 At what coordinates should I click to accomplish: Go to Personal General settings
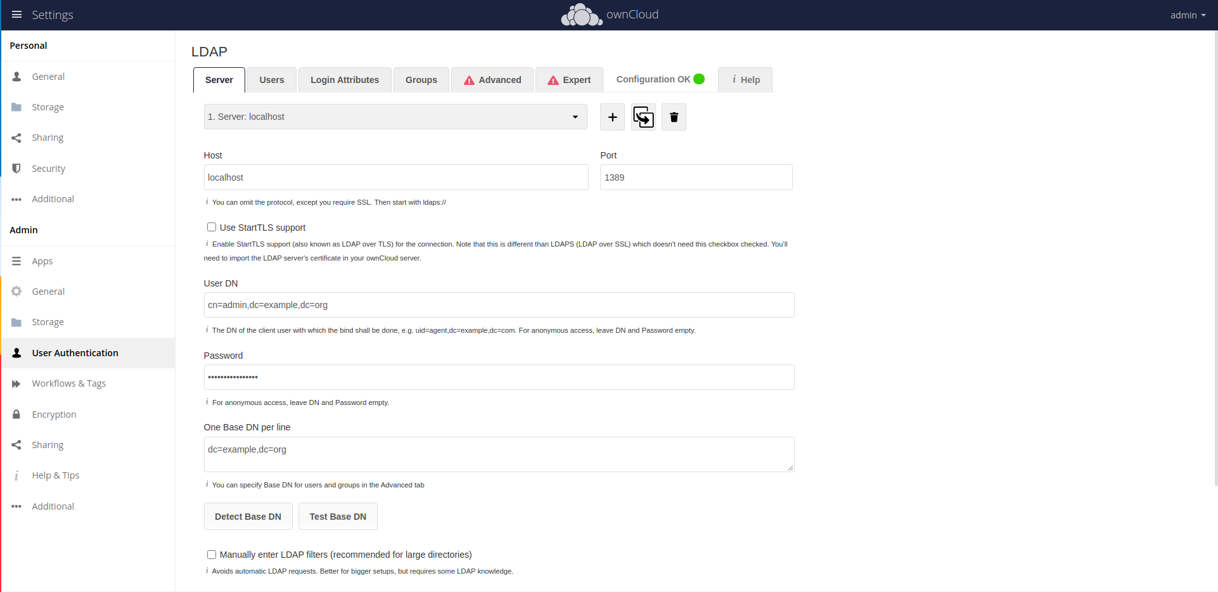88,77
